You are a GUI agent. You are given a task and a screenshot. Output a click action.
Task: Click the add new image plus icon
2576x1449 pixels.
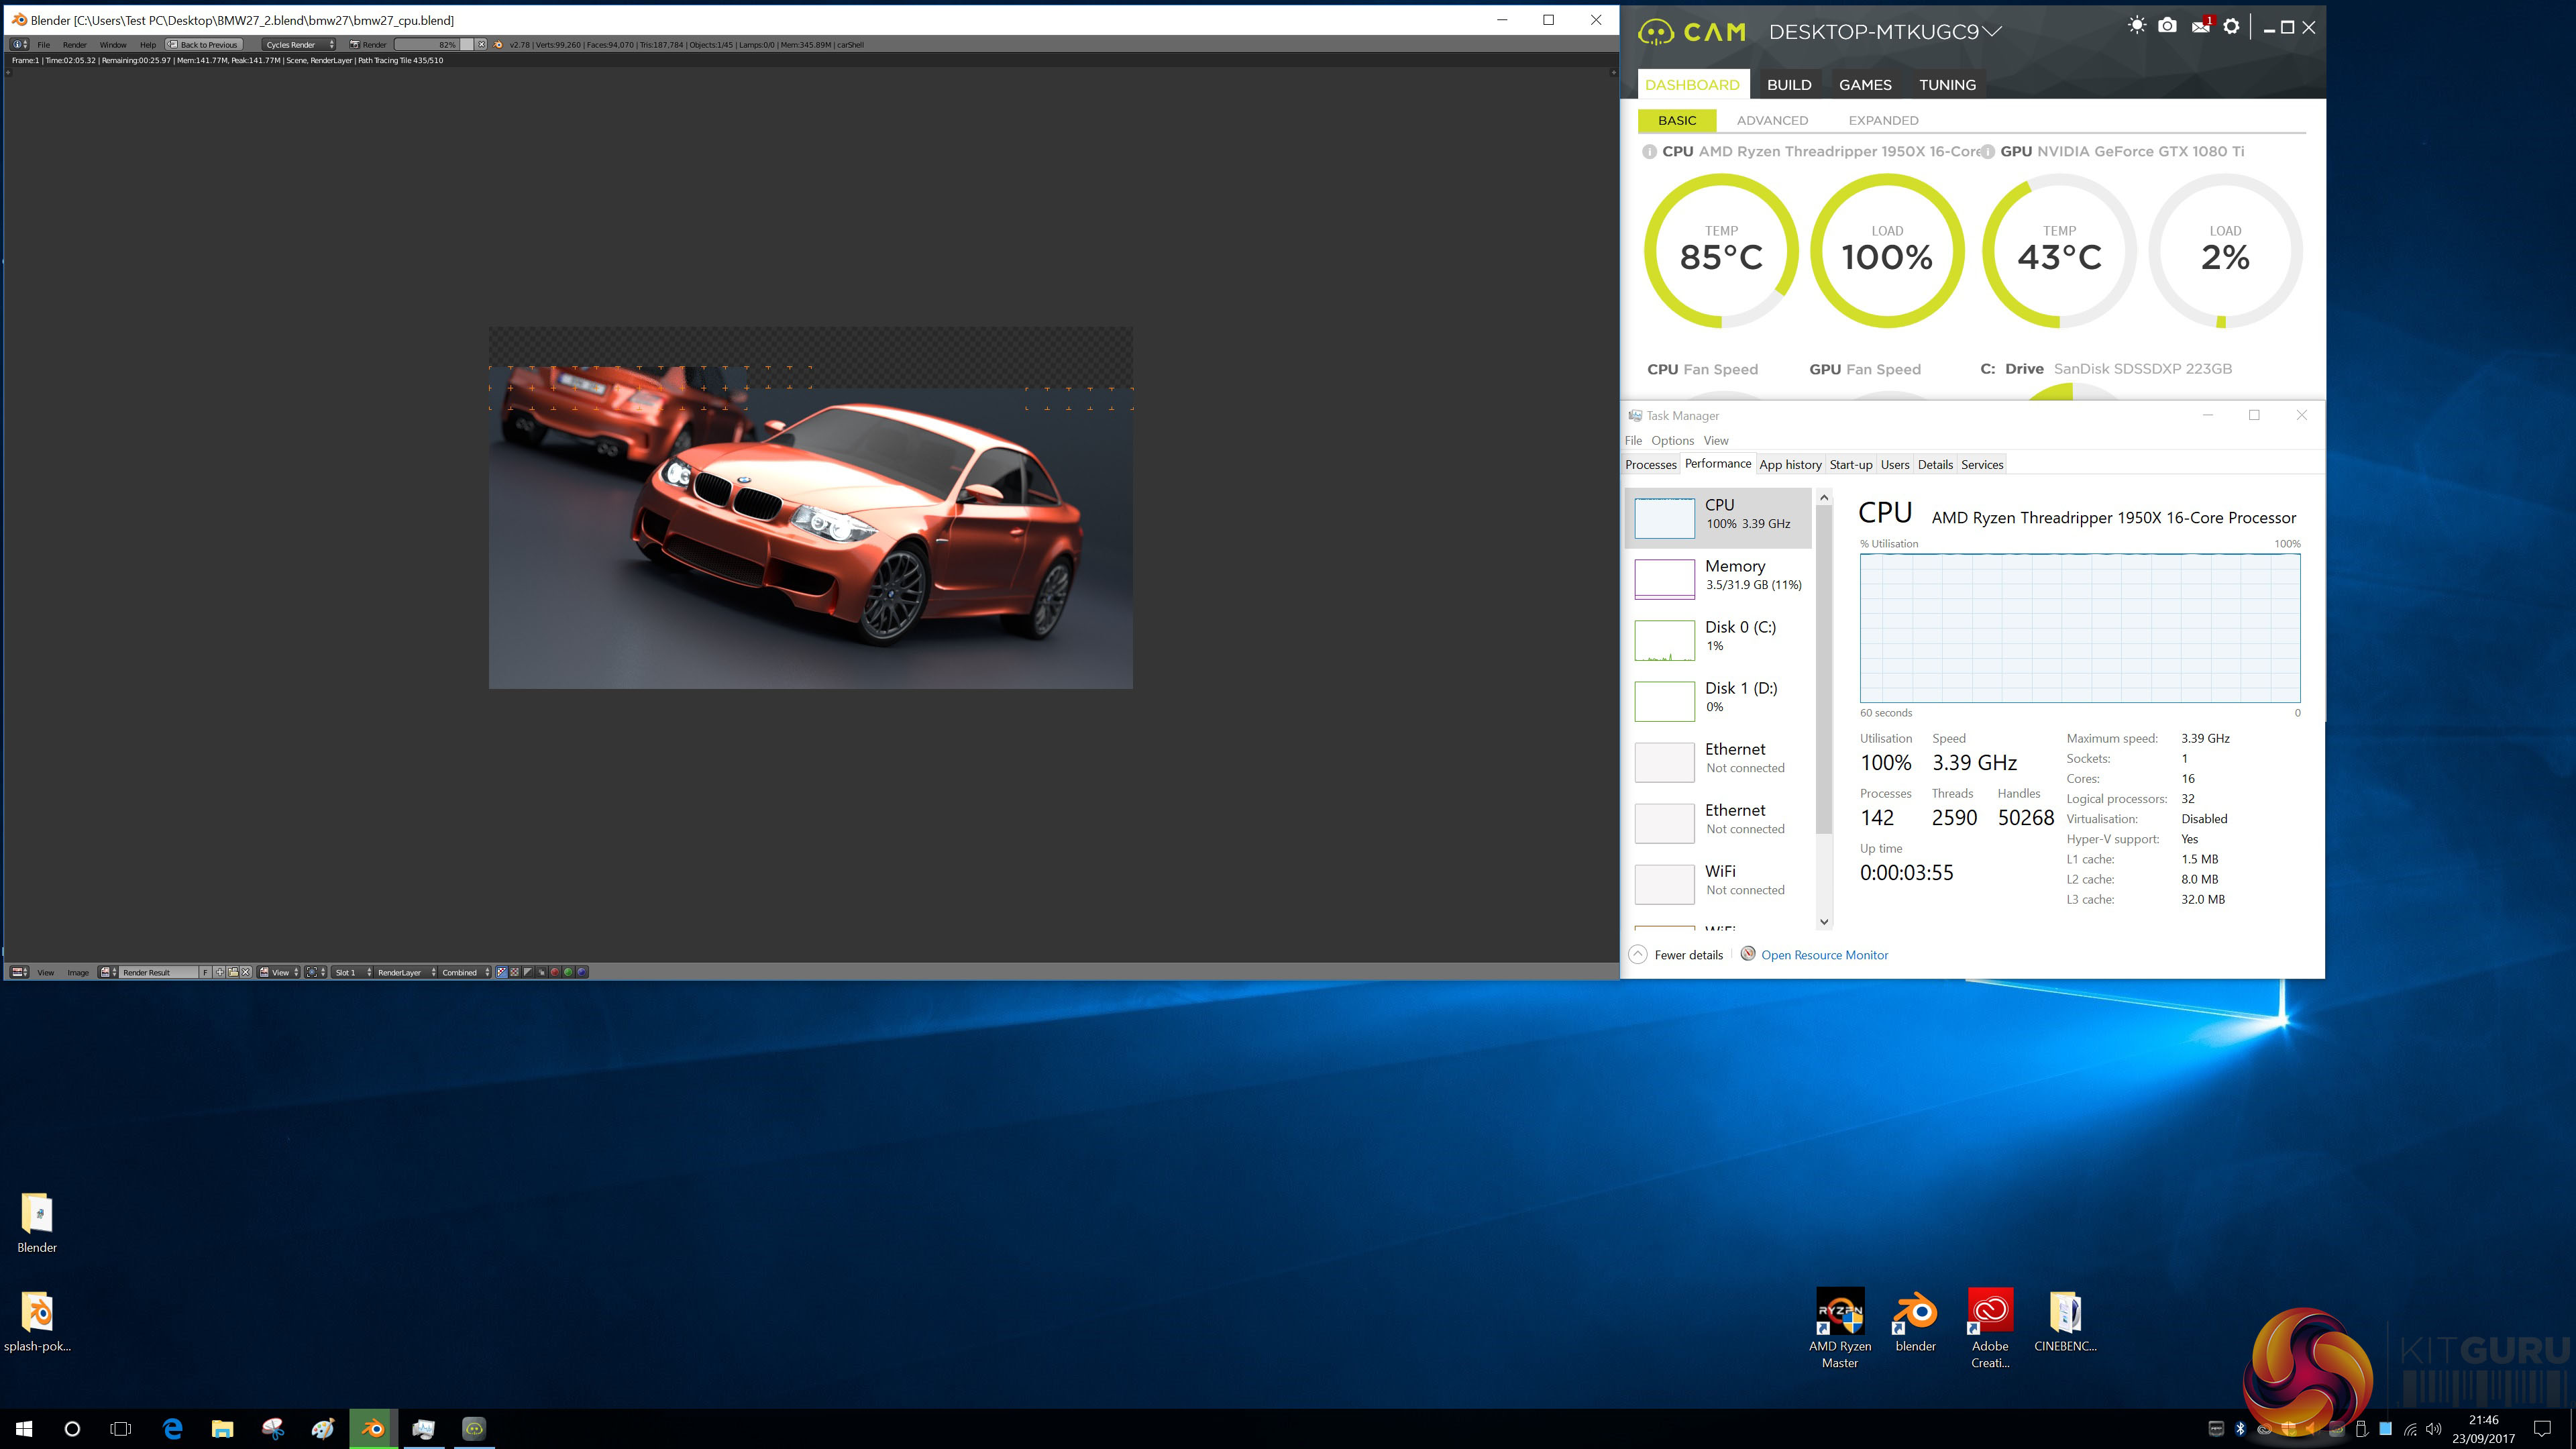pyautogui.click(x=220, y=972)
